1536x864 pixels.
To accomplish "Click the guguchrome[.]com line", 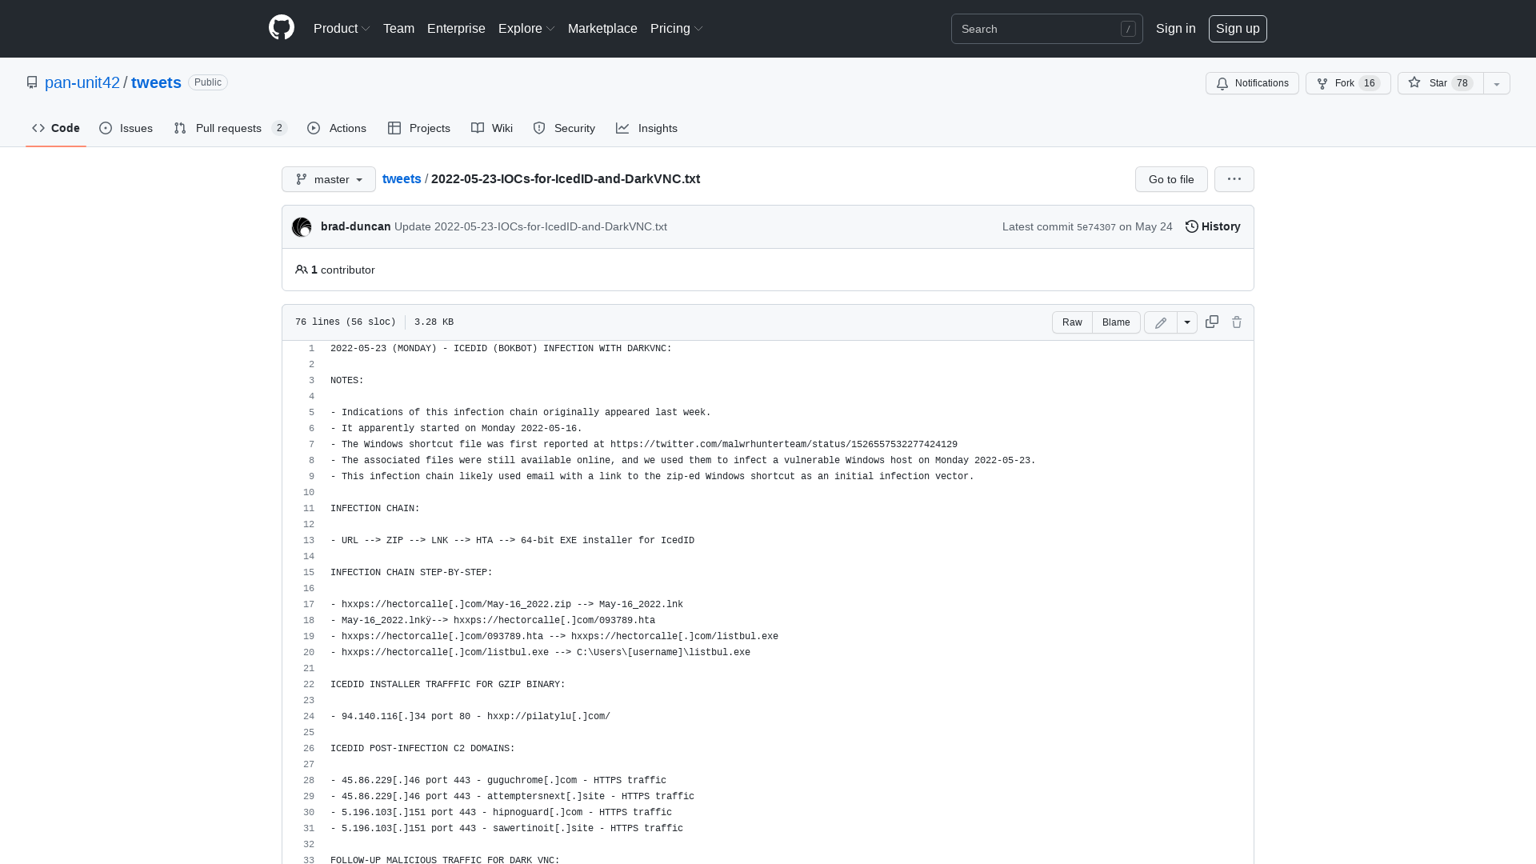I will click(x=498, y=781).
